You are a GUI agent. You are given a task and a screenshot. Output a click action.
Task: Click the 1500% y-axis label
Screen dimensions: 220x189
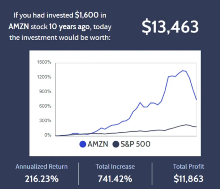(44, 62)
